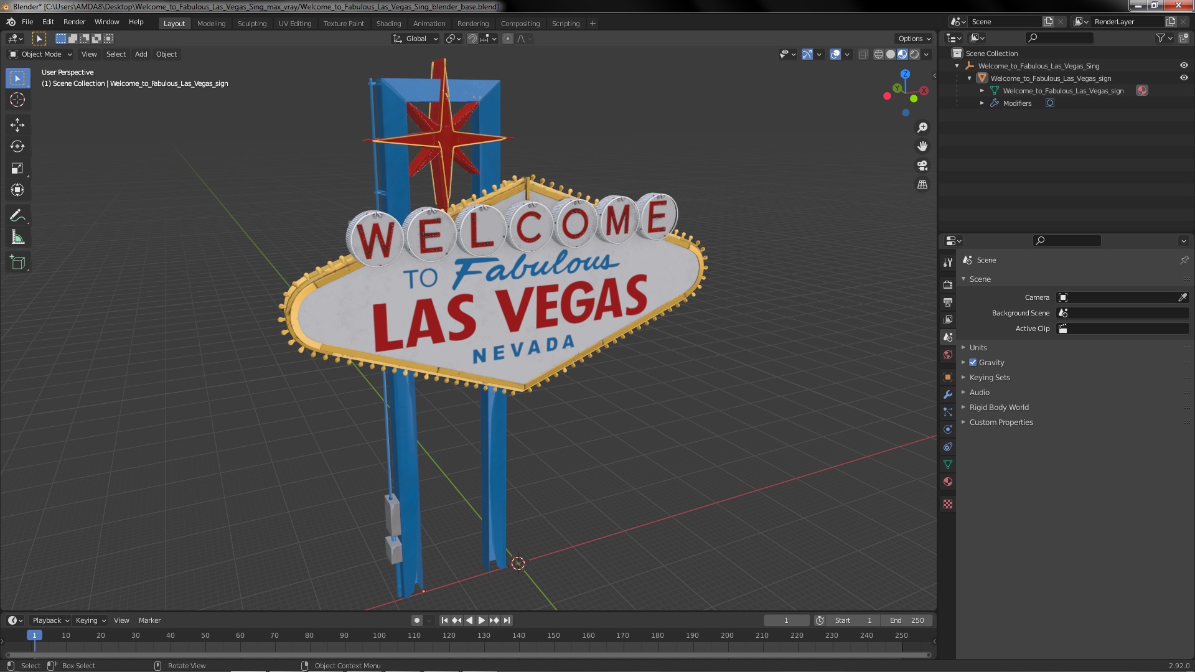Switch to the Shading workspace tab

tap(388, 24)
